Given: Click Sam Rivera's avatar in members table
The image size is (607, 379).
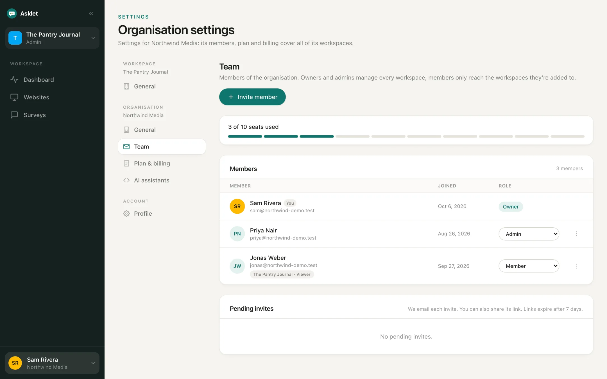Looking at the screenshot, I should coord(237,206).
